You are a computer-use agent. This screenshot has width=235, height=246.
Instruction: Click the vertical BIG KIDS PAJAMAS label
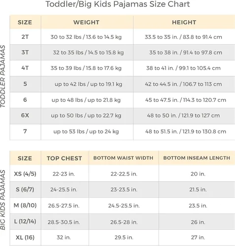tap(3, 200)
